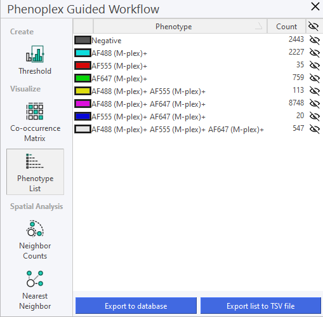This screenshot has width=323, height=317.
Task: Toggle visibility of AF488+ AF647+ row
Action: pyautogui.click(x=315, y=104)
